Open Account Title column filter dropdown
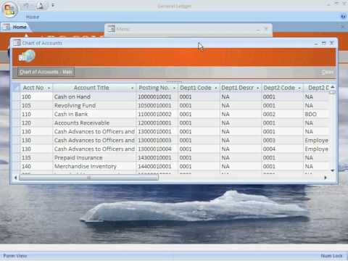Image resolution: width=348 pixels, height=261 pixels. pyautogui.click(x=132, y=88)
